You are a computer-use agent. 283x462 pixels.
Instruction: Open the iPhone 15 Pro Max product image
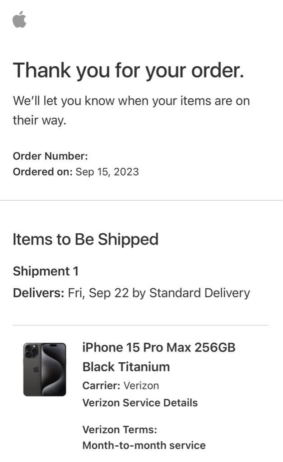(45, 369)
